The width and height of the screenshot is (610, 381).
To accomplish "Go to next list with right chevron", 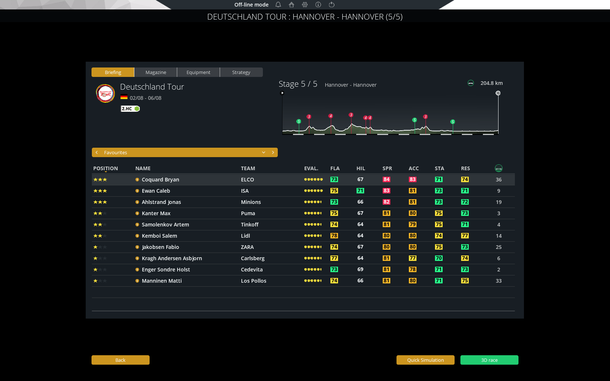I will (x=273, y=152).
